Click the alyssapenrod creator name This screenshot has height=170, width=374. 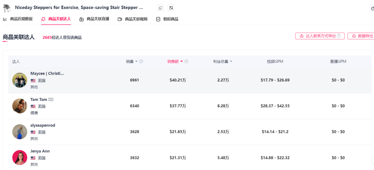tap(43, 125)
